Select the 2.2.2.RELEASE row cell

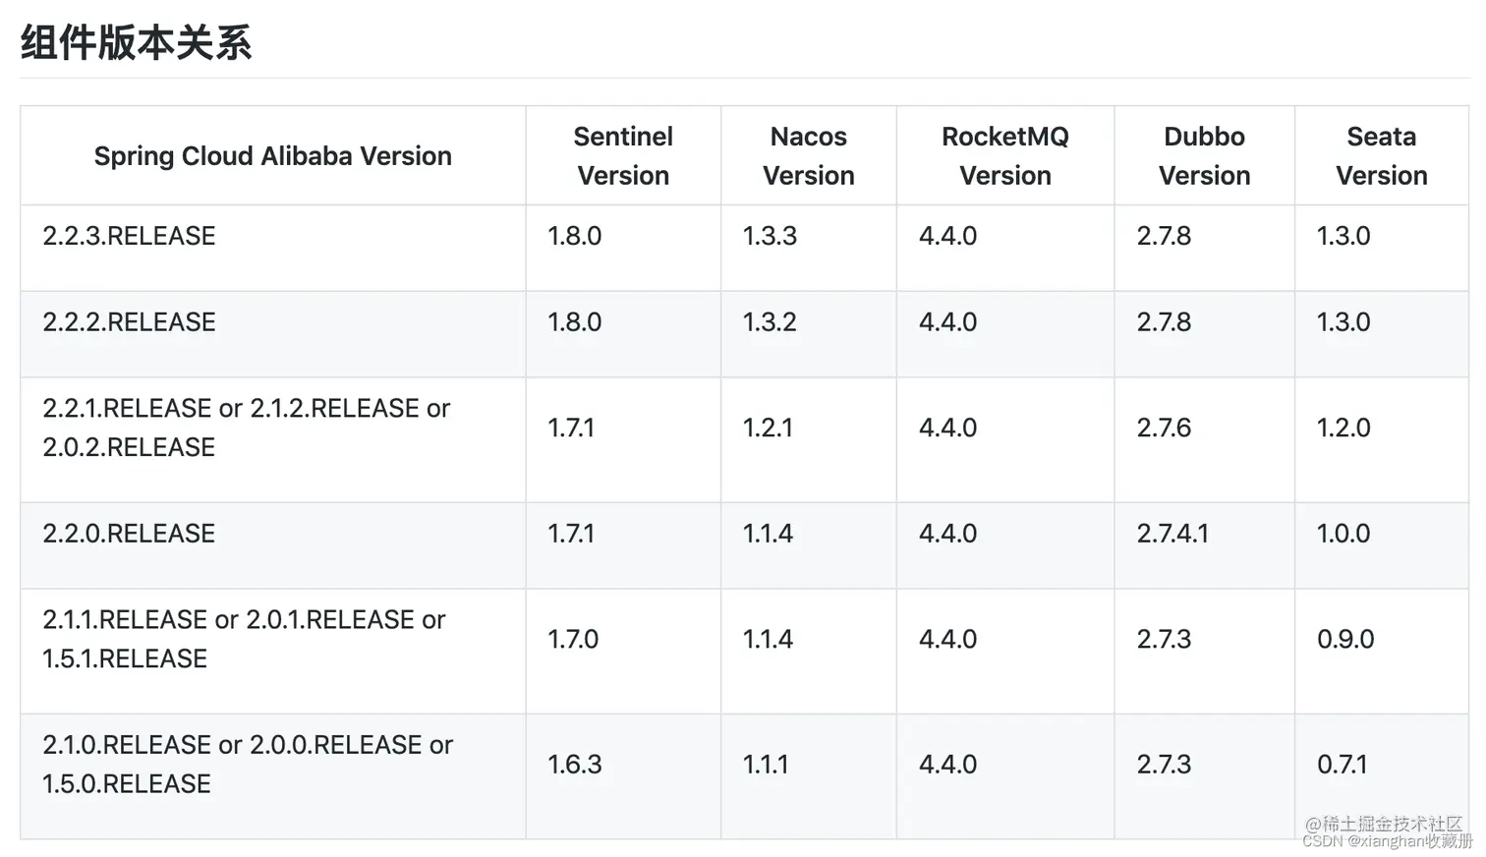129,322
